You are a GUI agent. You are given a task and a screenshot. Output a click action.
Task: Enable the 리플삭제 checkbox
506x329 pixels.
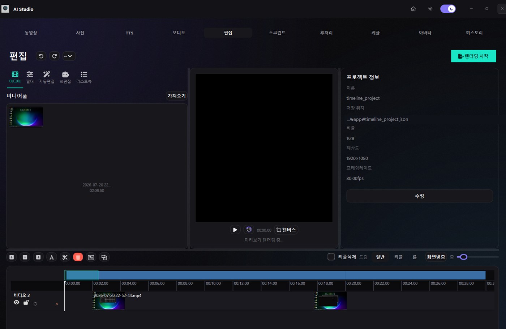coord(331,257)
